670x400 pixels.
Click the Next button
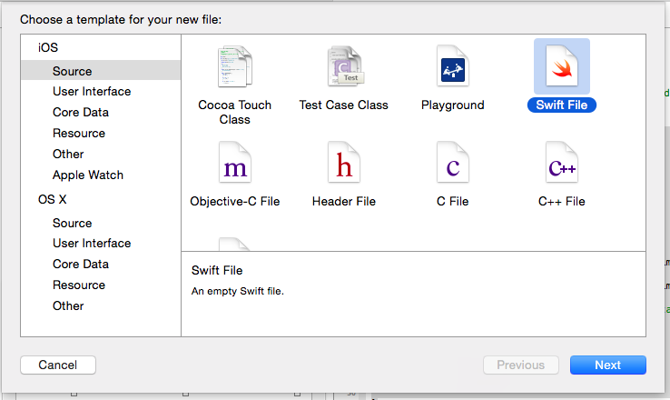pyautogui.click(x=607, y=365)
